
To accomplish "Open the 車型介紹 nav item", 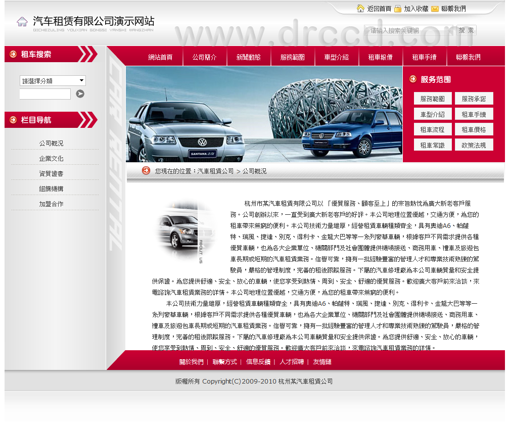I will 336,57.
